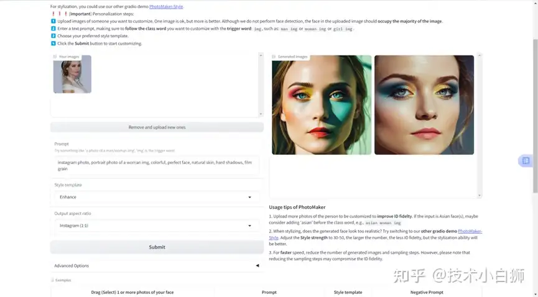Open the first generated portrait image

pos(322,105)
